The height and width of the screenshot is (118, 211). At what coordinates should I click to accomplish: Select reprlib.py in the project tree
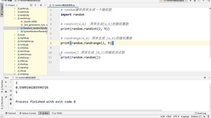[24, 38]
